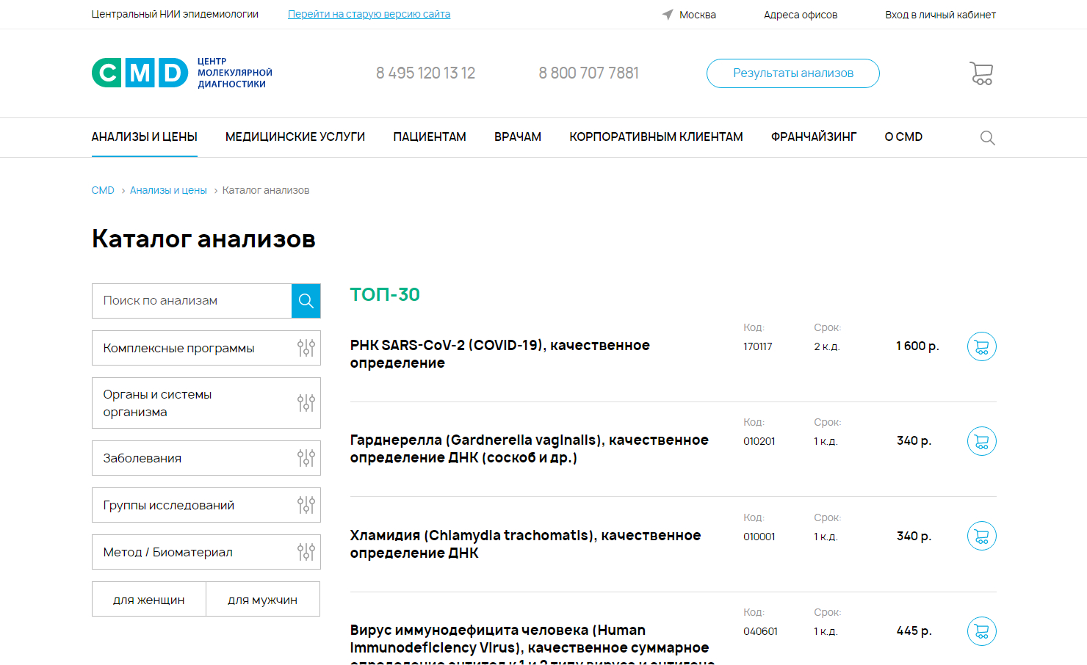Image resolution: width=1087 pixels, height=665 pixels.
Task: Expand the «Органы и системы организма» filter
Action: 206,403
